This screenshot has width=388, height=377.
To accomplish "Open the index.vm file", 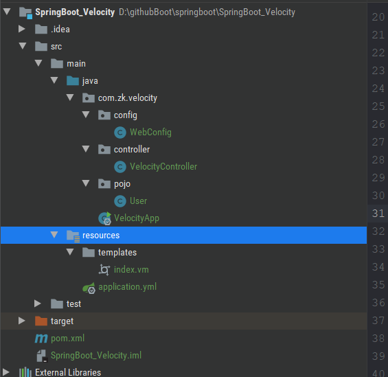I will [x=131, y=269].
